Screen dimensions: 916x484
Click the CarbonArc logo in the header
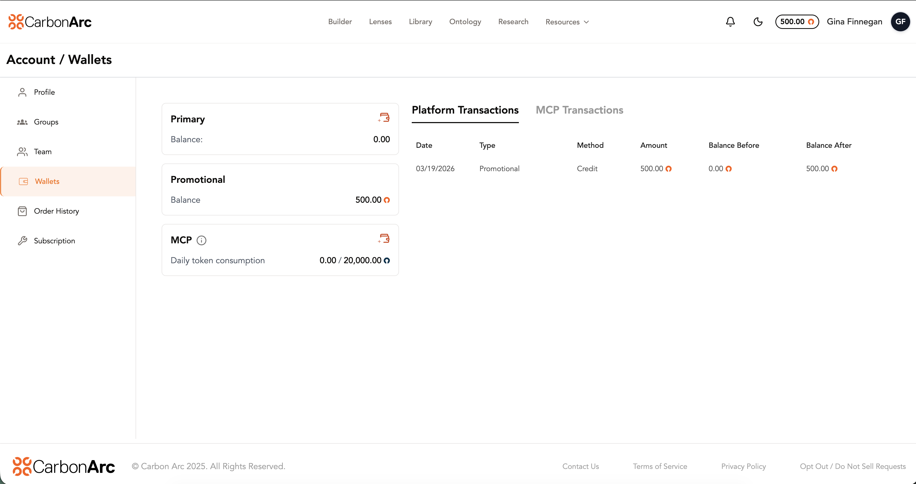[x=50, y=22]
